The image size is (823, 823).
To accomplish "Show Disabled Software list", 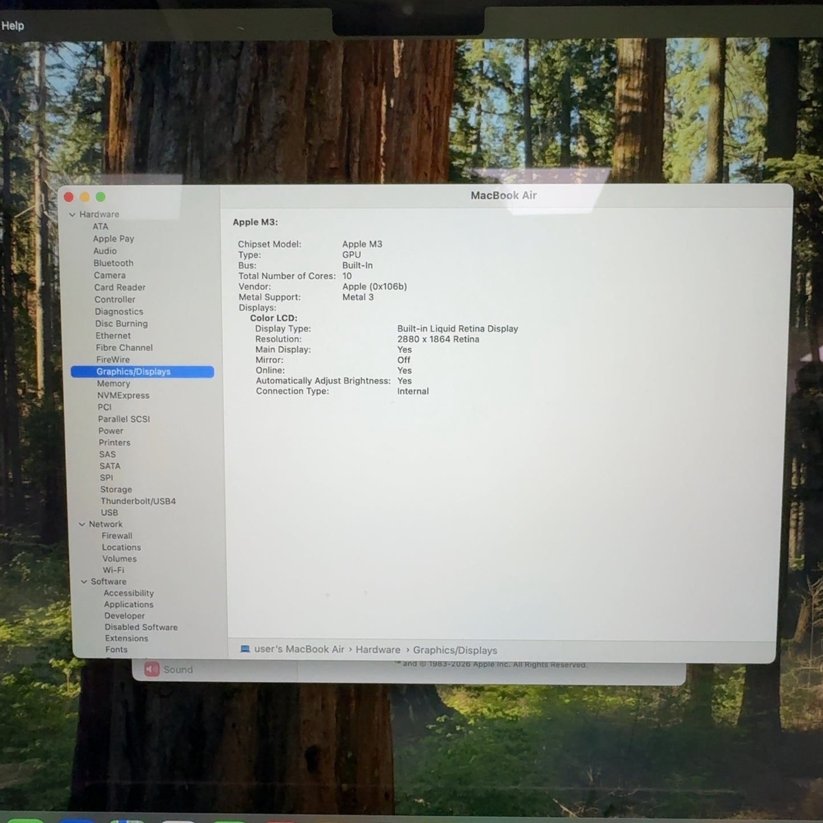I will pos(141,627).
